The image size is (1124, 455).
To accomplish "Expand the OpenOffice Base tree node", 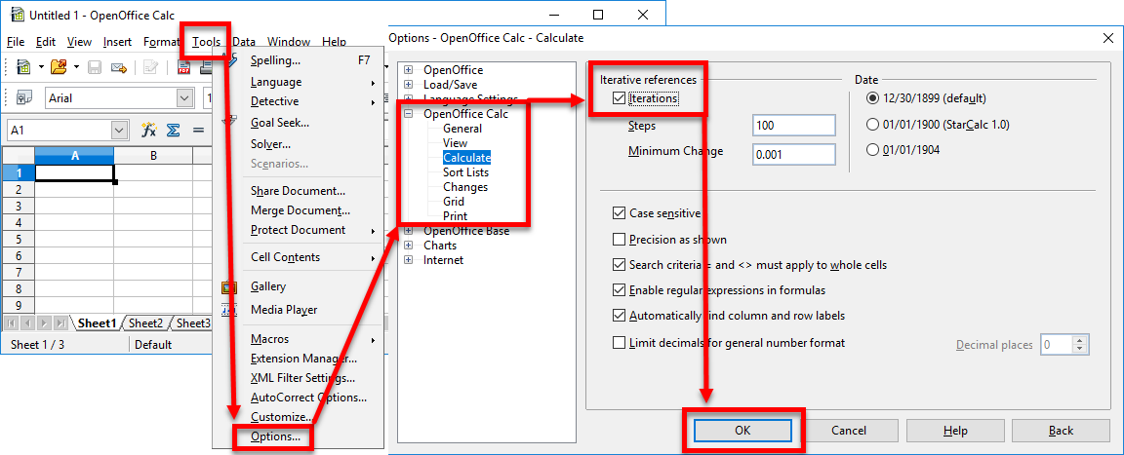I will point(409,230).
